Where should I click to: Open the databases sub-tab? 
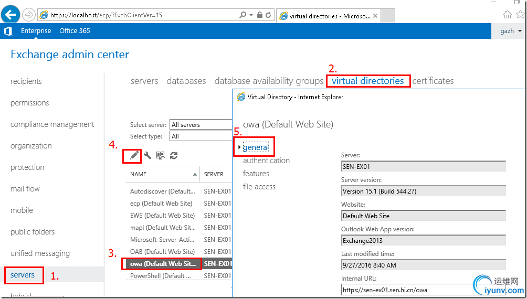click(186, 81)
